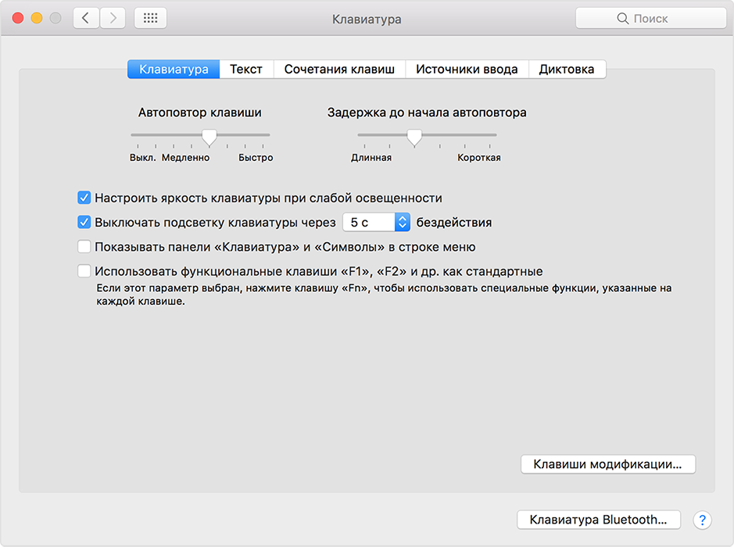The width and height of the screenshot is (734, 547).
Task: Click the magnifier icon in search field
Action: (622, 19)
